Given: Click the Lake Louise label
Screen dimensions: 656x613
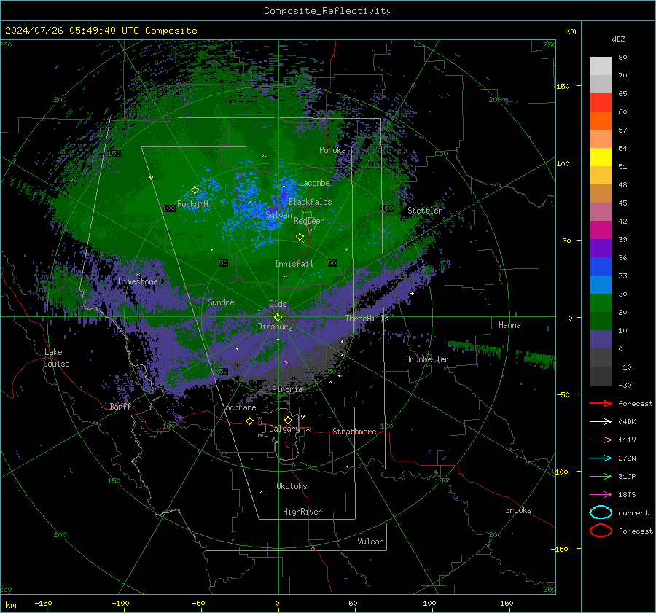Looking at the screenshot, I should tap(57, 358).
